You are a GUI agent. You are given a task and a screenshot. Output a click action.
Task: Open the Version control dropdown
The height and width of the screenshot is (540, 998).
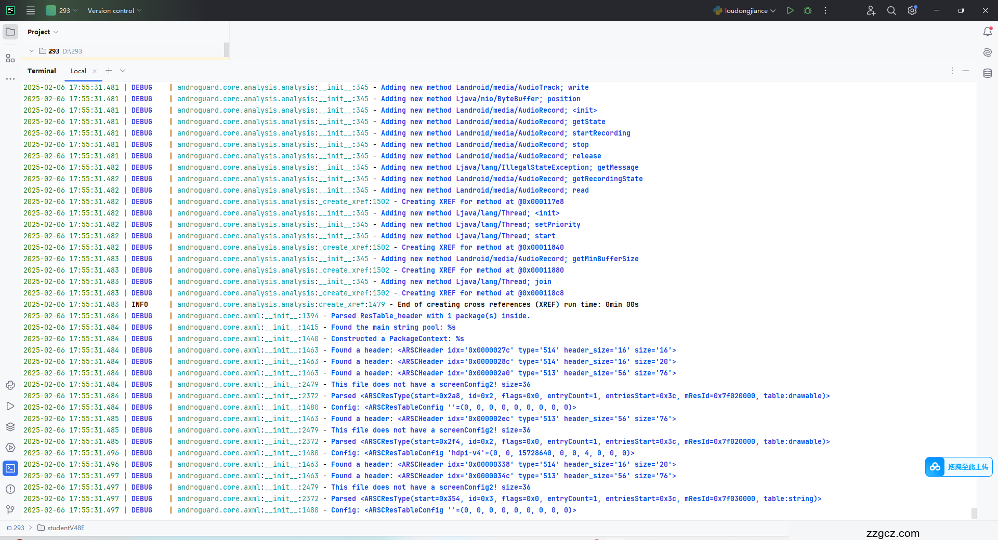pos(114,10)
